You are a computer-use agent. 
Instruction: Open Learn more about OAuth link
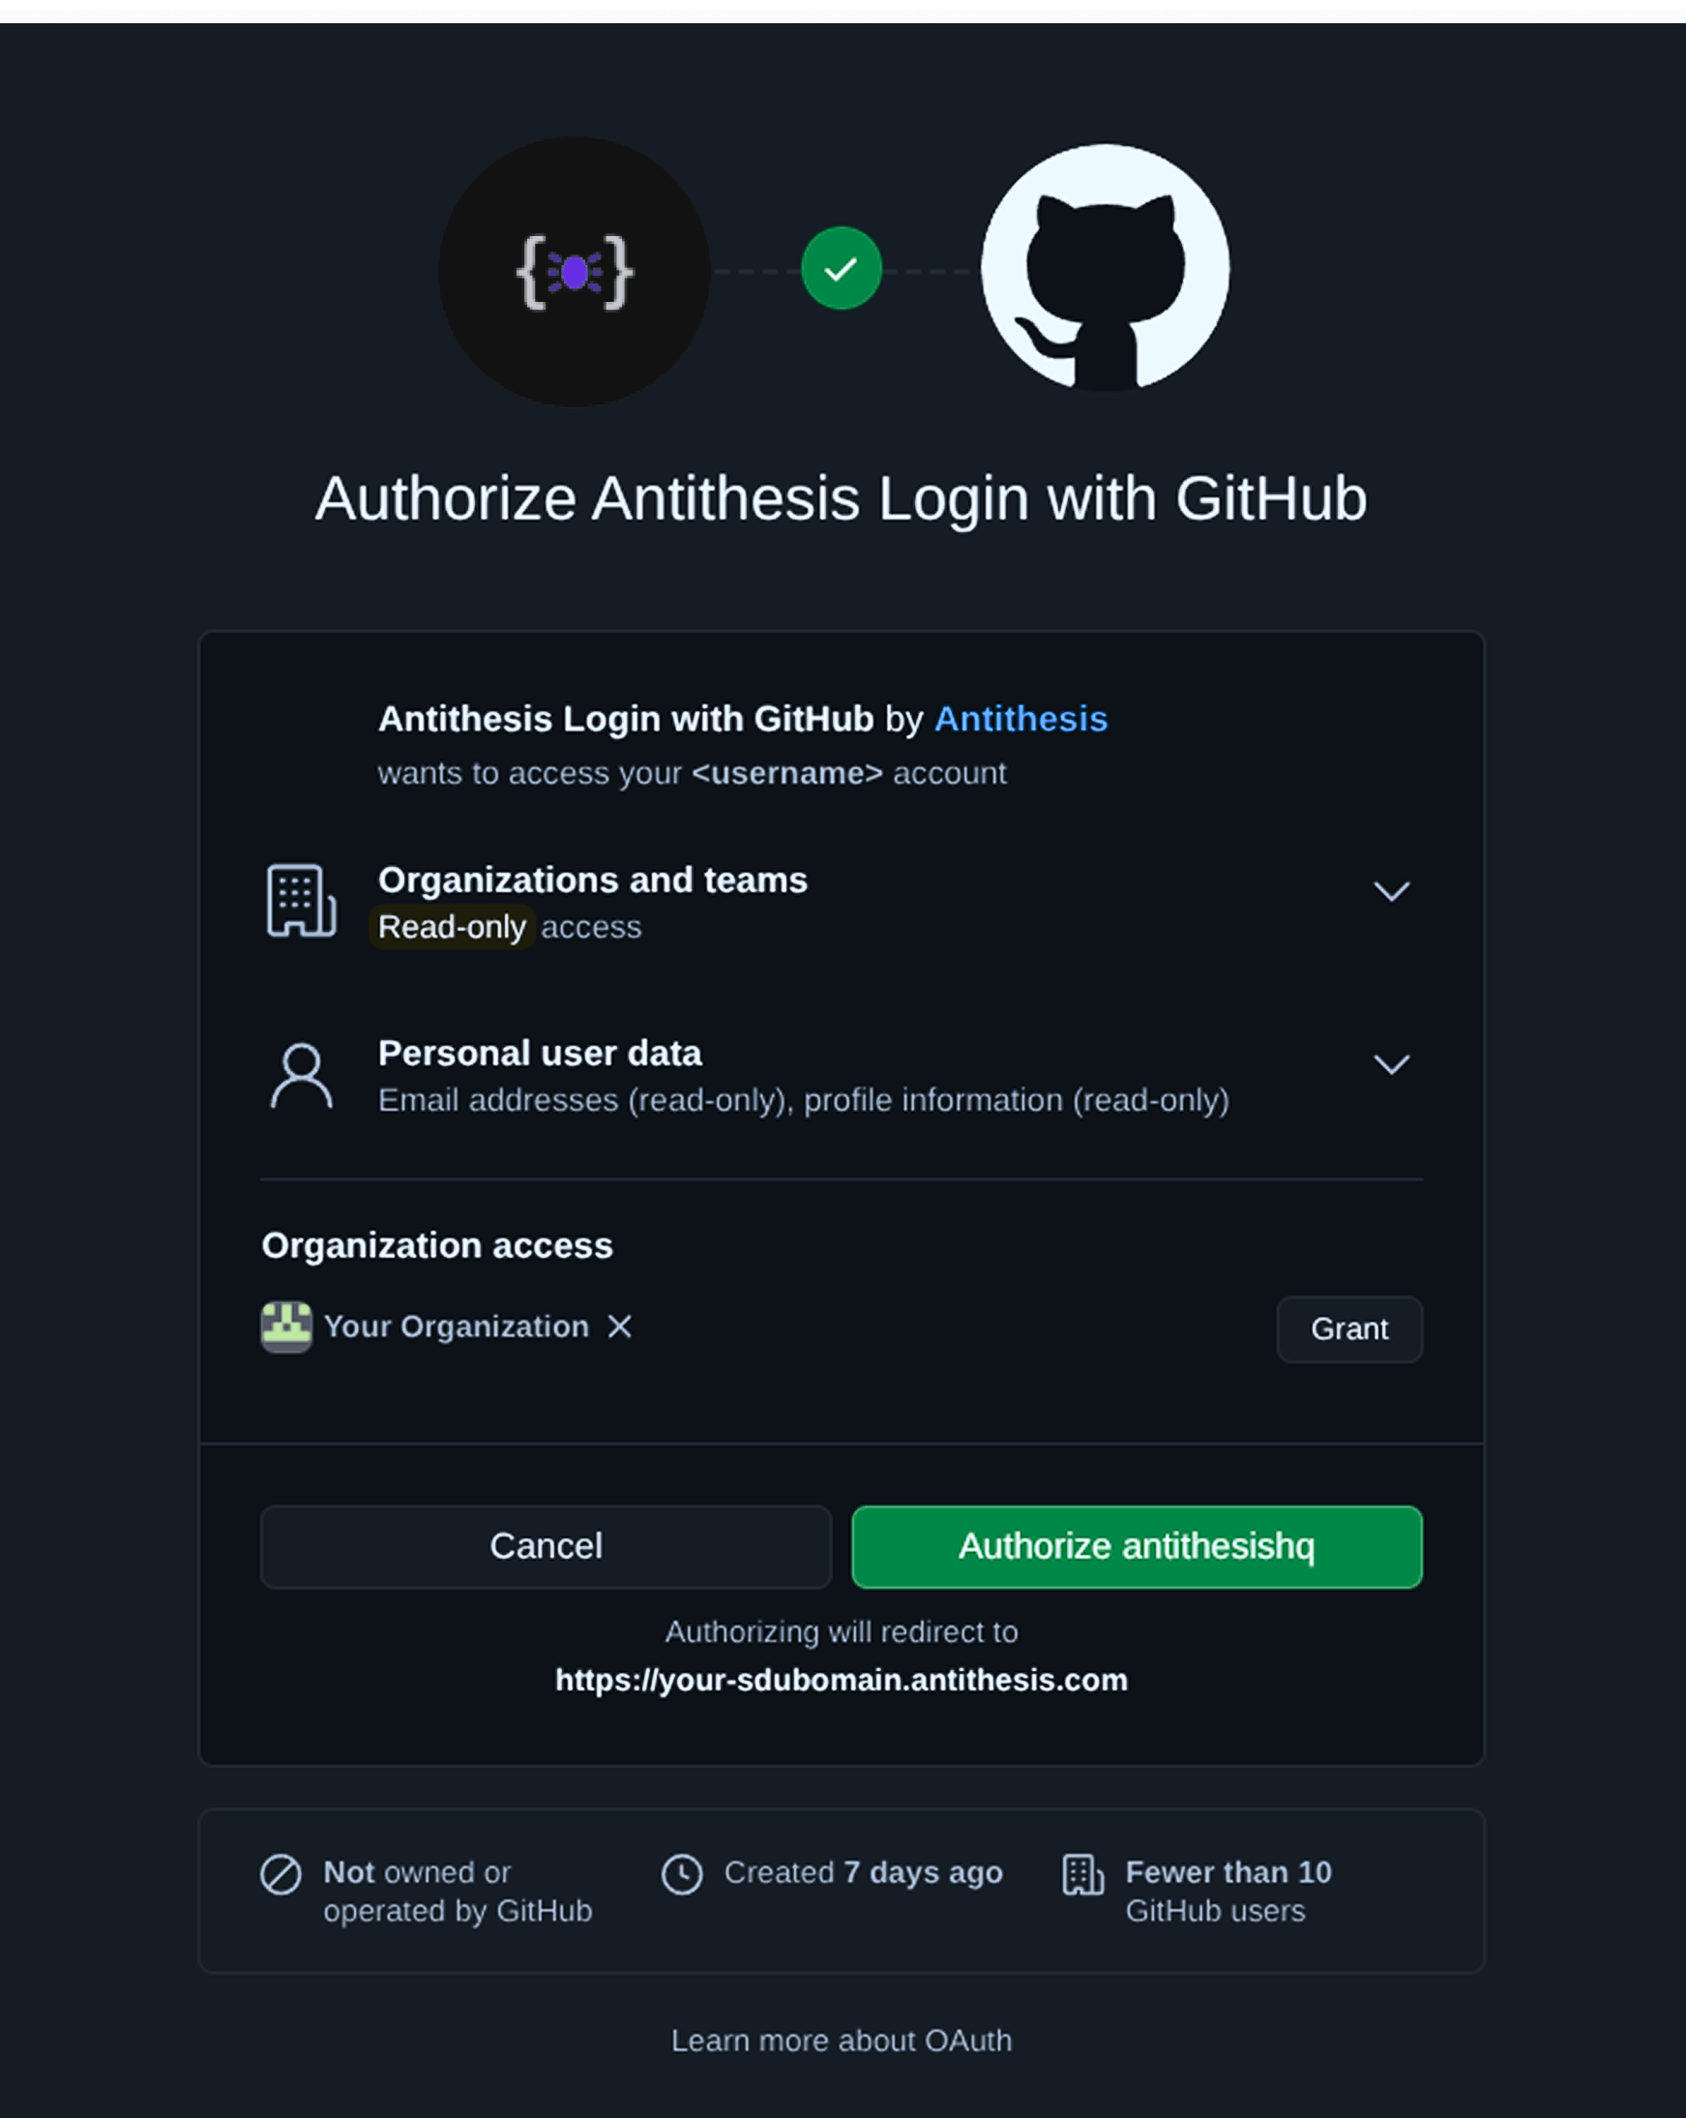click(842, 2041)
